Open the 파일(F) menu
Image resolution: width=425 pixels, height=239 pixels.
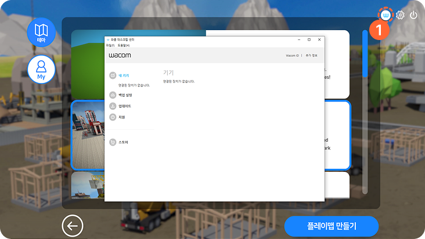click(x=110, y=45)
